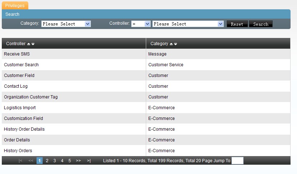The image size is (297, 174).
Task: Sort Controller column descending arrow
Action: point(33,44)
